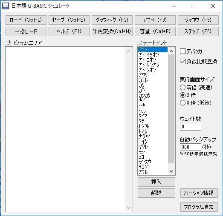The width and height of the screenshot is (223, 216).
Task: Click the statement list scroll-up arrow
Action: (171, 51)
